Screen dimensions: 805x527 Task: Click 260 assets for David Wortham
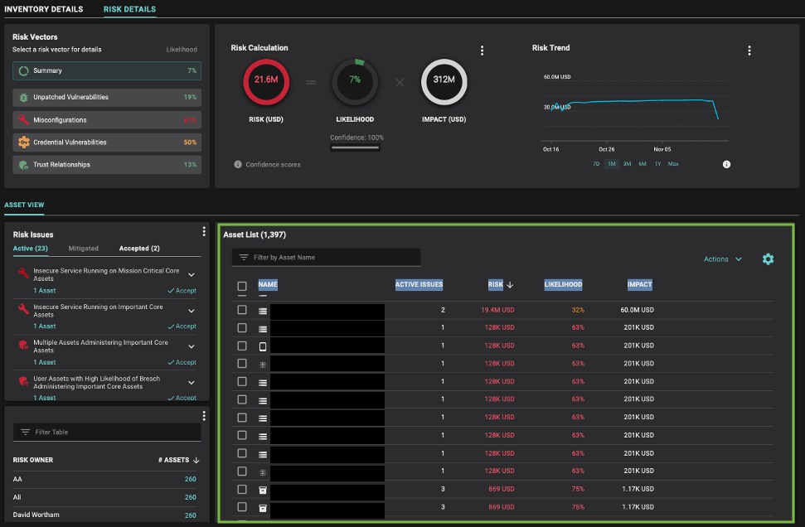click(190, 515)
